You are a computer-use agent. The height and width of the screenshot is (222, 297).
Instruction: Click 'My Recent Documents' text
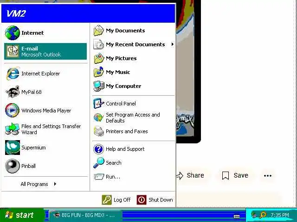136,44
